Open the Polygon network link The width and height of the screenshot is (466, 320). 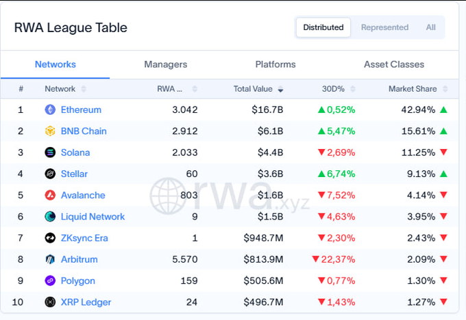pyautogui.click(x=78, y=280)
